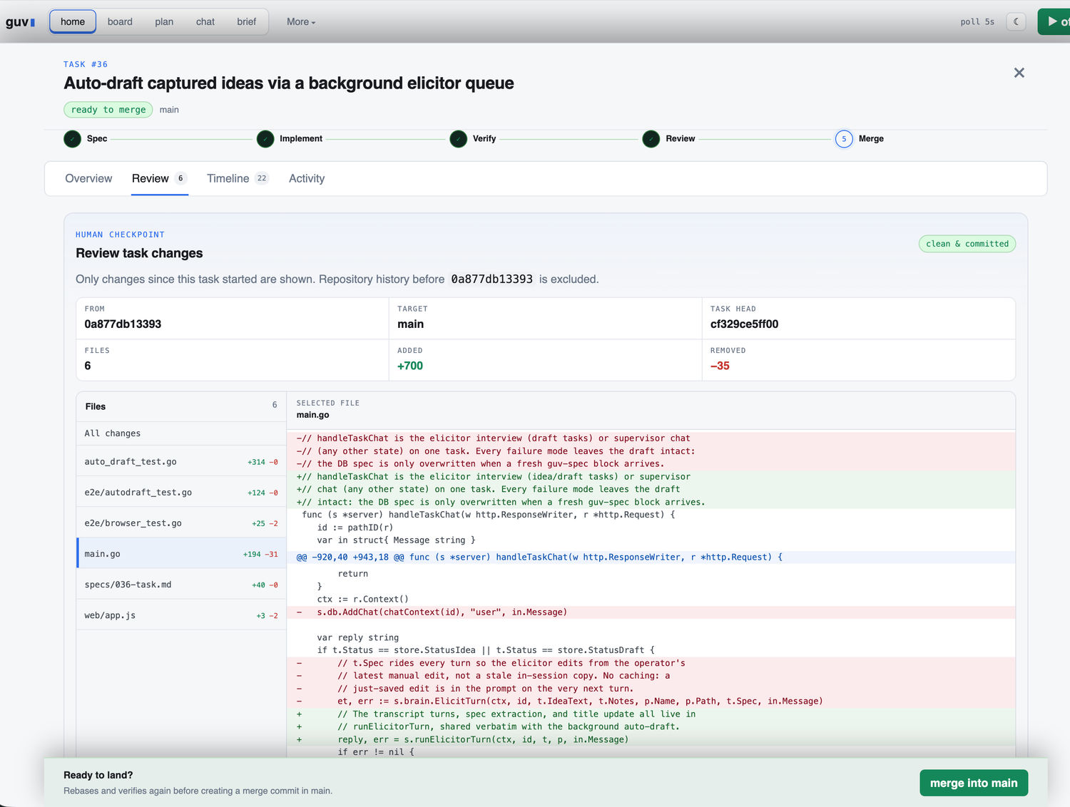Click the green play button

click(1054, 21)
